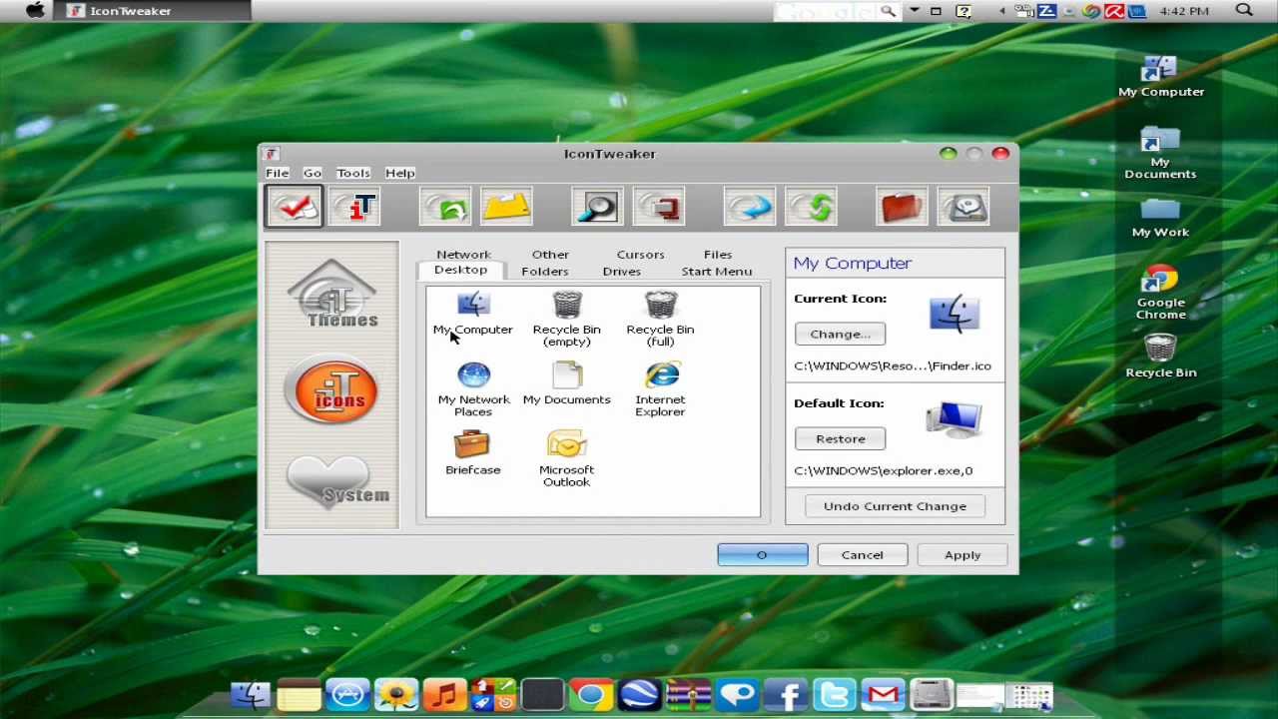Screen dimensions: 1278x719
Task: Click the blue arrow toolbar icon
Action: 750,207
